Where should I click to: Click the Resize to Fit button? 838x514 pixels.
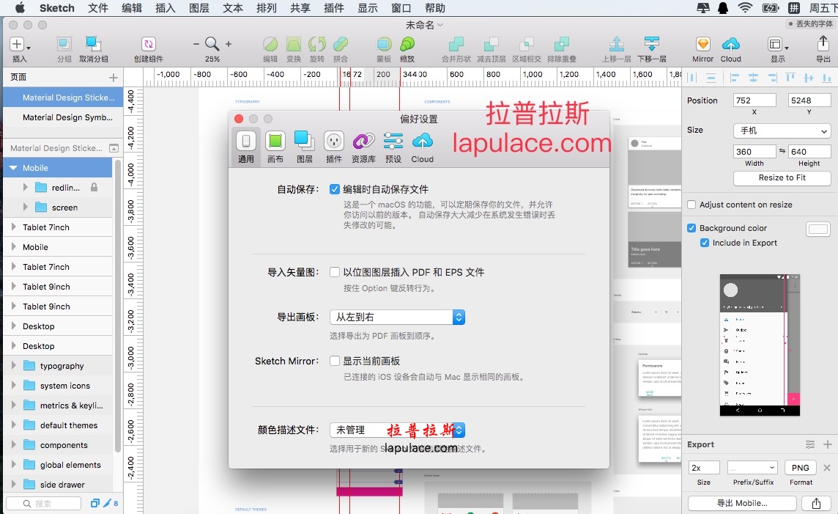click(782, 177)
